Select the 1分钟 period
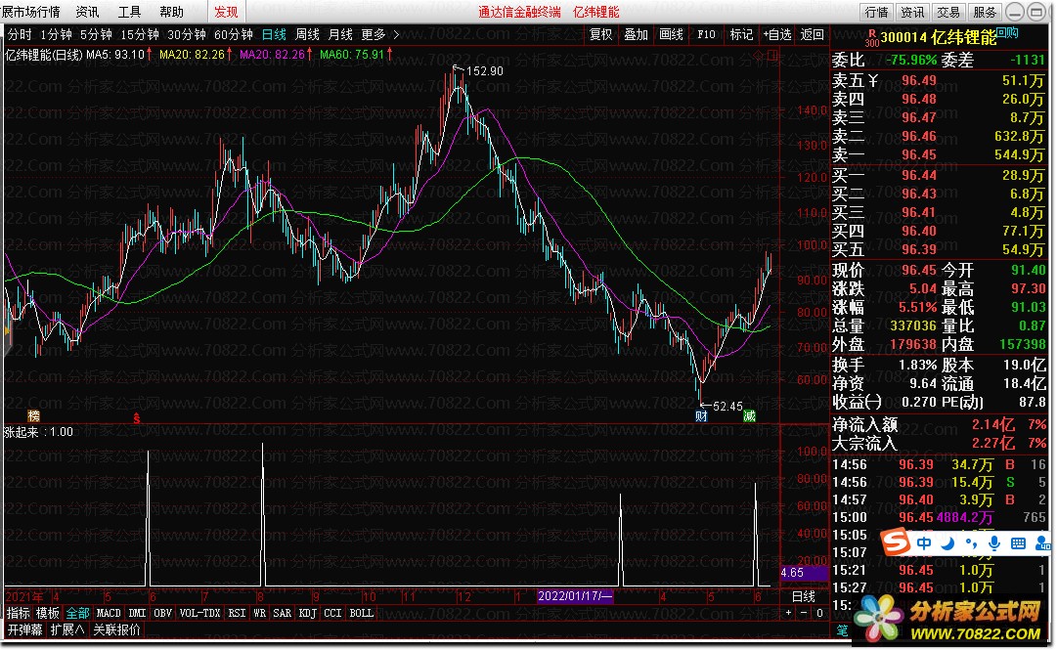Screen dimensions: 1057x650 (56, 34)
